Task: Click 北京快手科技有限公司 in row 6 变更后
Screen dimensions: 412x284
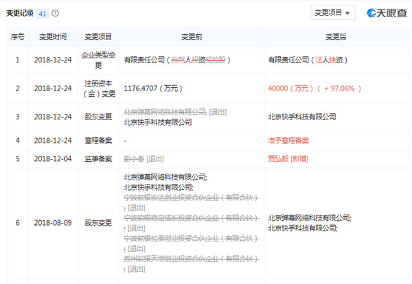Action: click(x=303, y=228)
